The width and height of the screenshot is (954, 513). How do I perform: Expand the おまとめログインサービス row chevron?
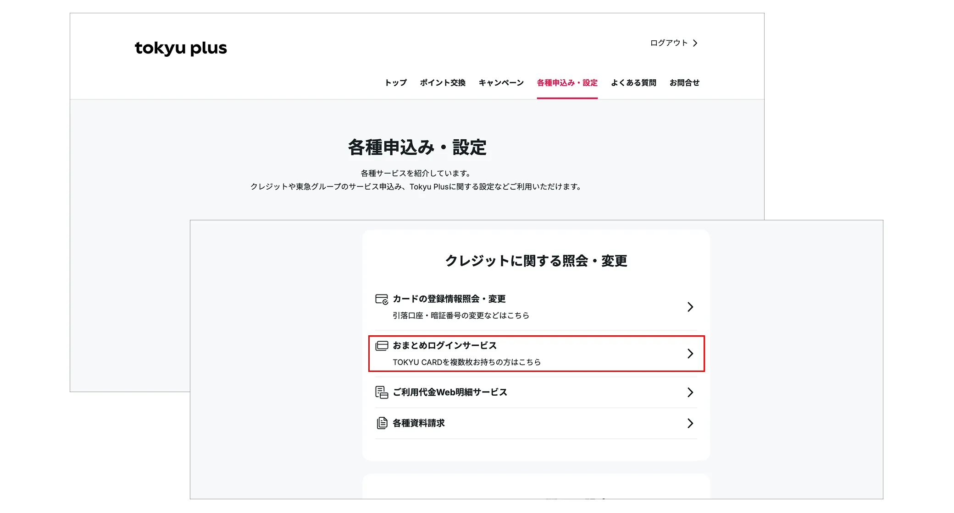click(690, 353)
